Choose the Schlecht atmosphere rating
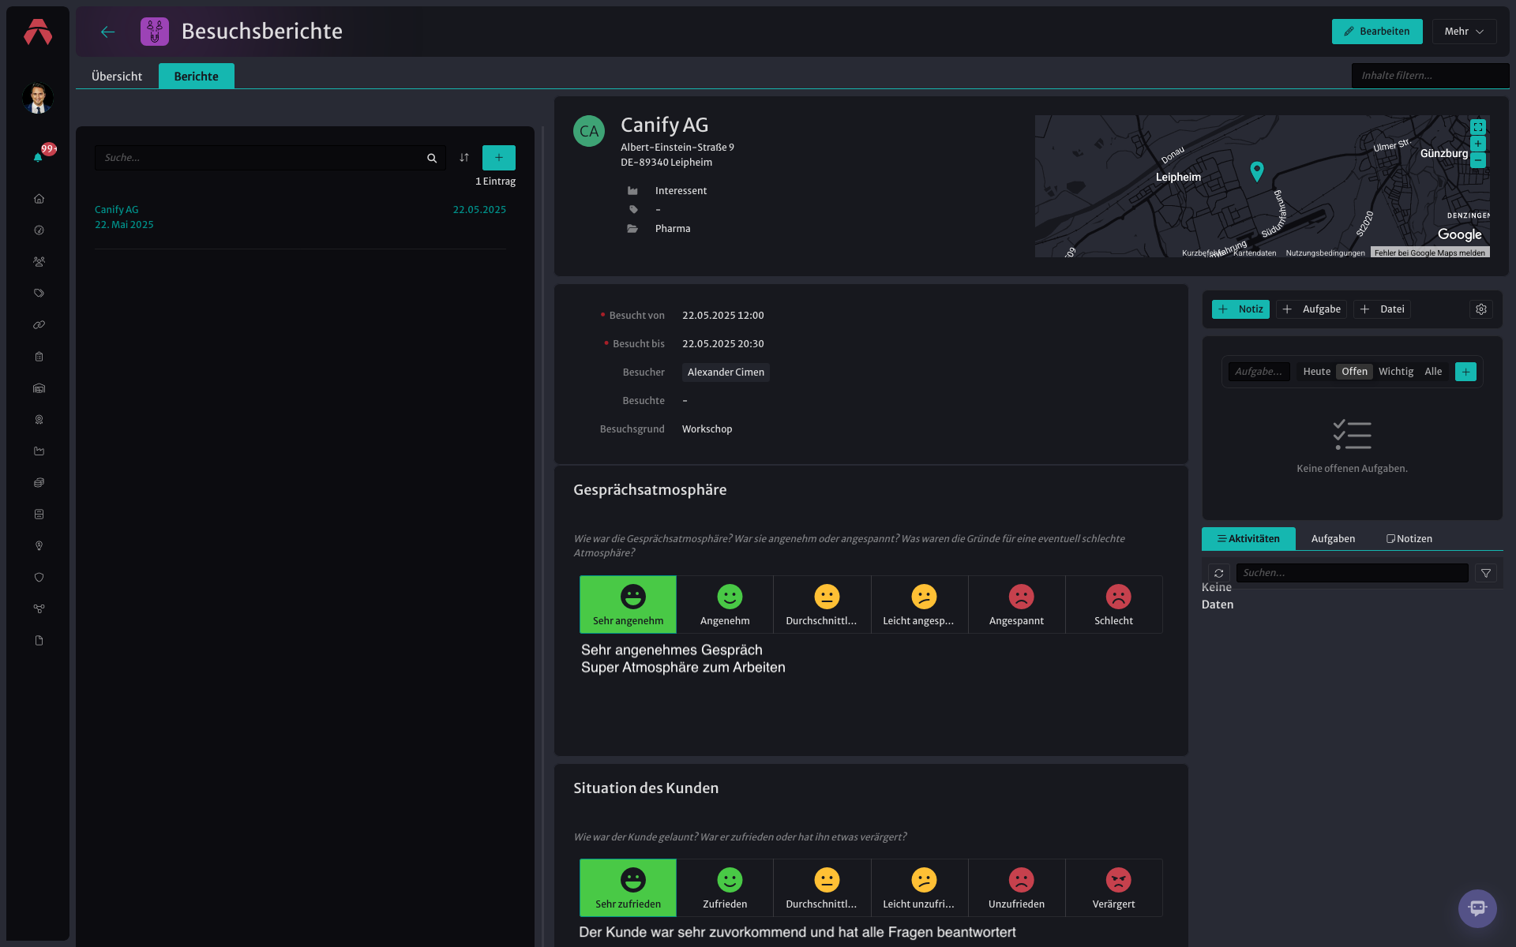This screenshot has height=947, width=1516. (1113, 605)
